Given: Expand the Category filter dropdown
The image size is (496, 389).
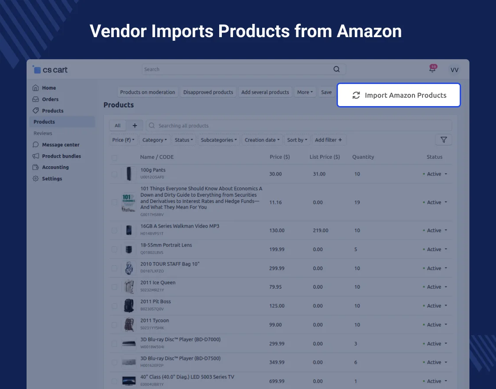Looking at the screenshot, I should (155, 140).
